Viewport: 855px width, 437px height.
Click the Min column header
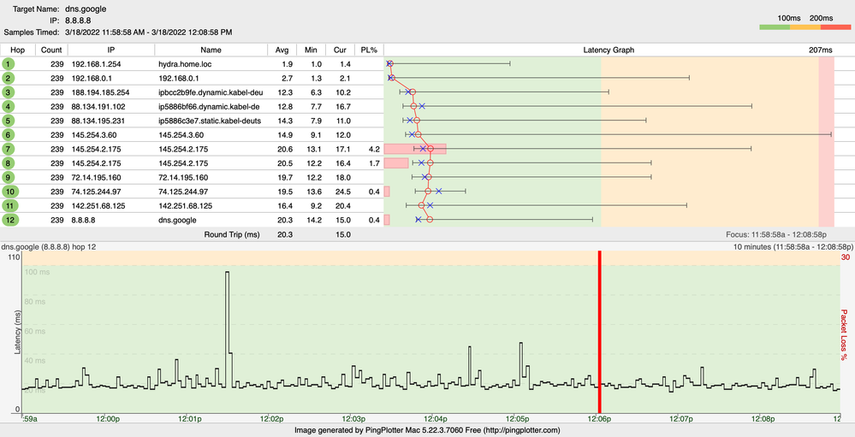(x=312, y=50)
